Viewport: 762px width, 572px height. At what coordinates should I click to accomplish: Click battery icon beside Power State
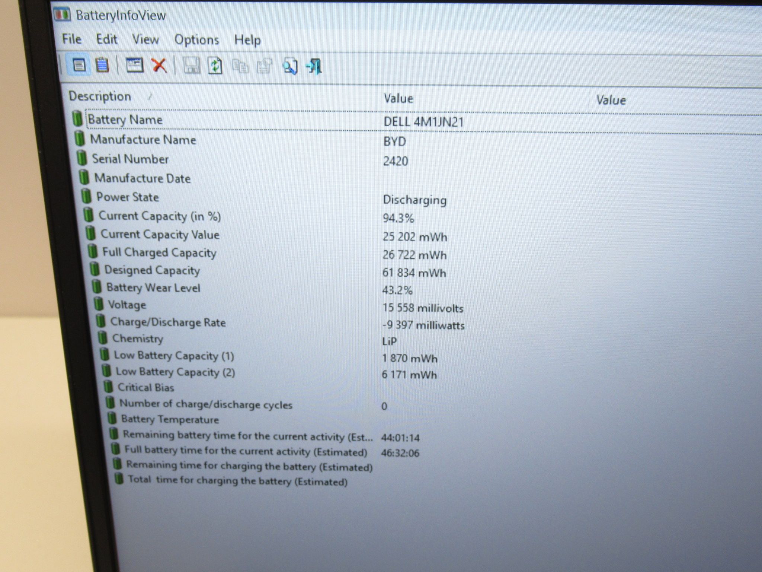pos(86,196)
